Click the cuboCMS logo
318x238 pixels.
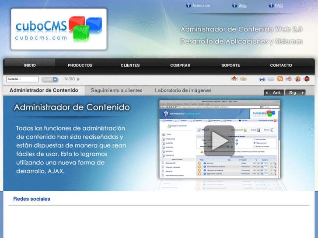coord(59,29)
